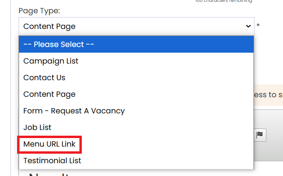The height and width of the screenshot is (176, 283).
Task: Select the Job List page type
Action: tap(136, 127)
